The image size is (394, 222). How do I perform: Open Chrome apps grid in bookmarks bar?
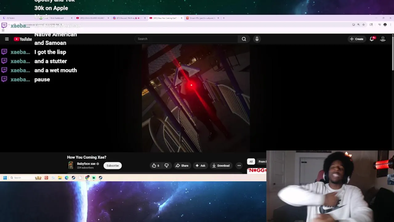coord(3,30)
